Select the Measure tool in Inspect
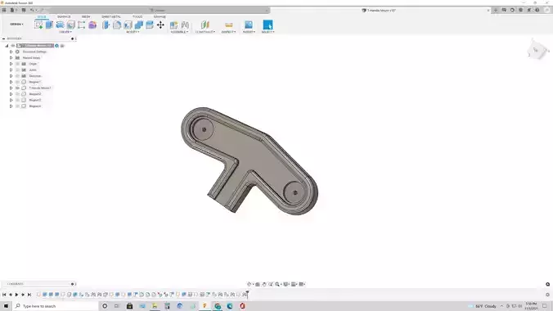The image size is (553, 311). (228, 25)
